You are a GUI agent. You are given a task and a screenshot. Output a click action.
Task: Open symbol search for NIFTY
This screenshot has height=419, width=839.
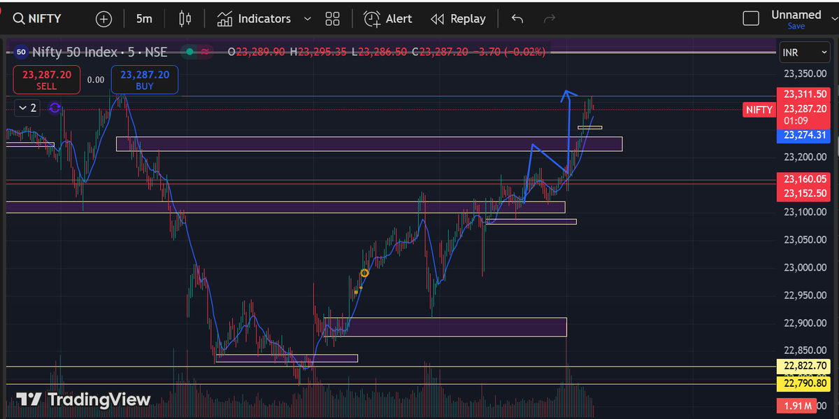pyautogui.click(x=37, y=19)
